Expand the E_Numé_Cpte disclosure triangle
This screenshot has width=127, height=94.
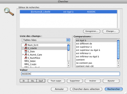(x=23, y=55)
